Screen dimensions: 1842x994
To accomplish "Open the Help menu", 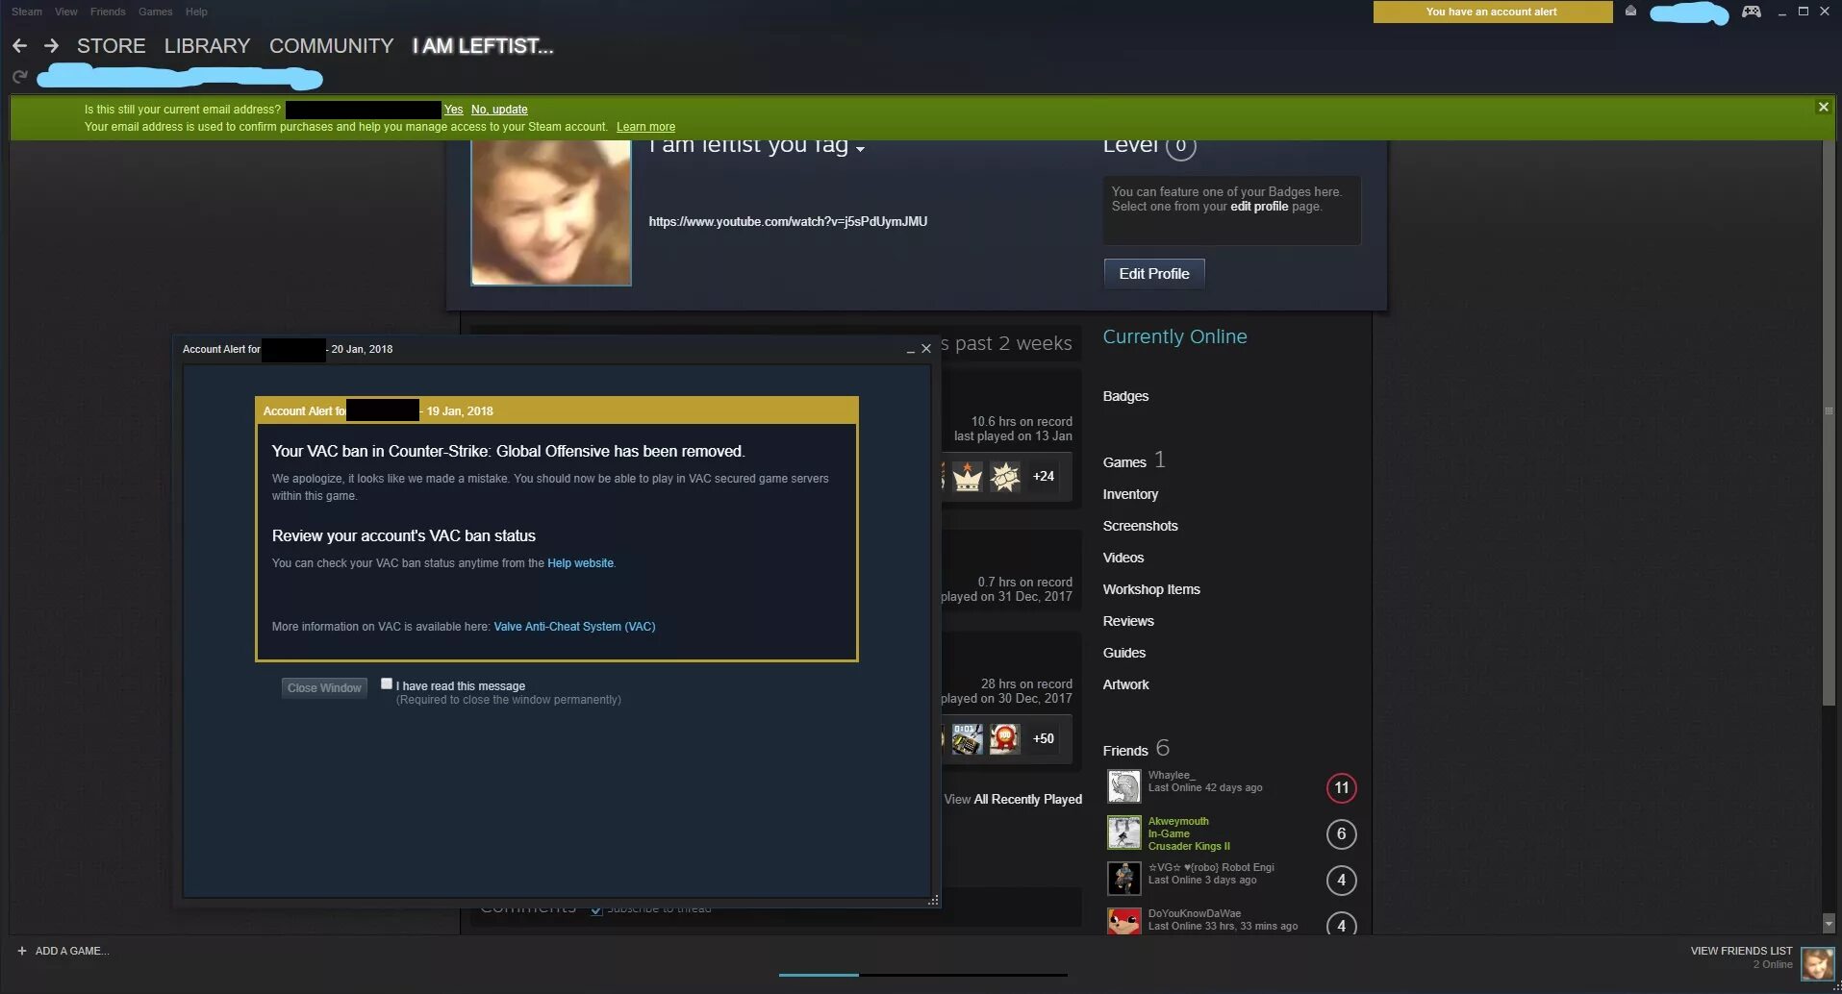I will [x=196, y=12].
